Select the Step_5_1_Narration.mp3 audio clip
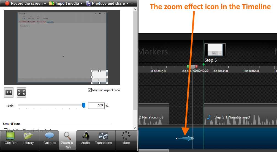Viewport: 277px width, 152px height. click(240, 114)
